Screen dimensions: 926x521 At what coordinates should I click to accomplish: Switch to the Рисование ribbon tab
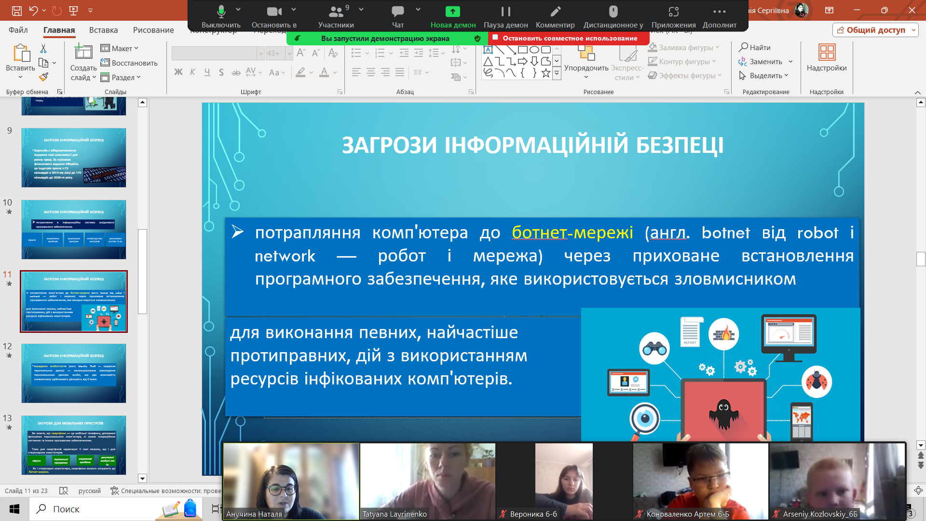coord(153,30)
